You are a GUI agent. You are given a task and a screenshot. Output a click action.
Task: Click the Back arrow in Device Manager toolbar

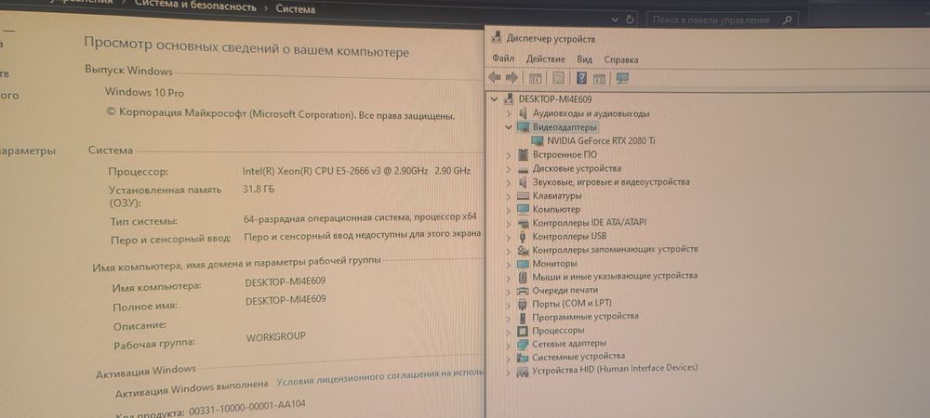494,78
